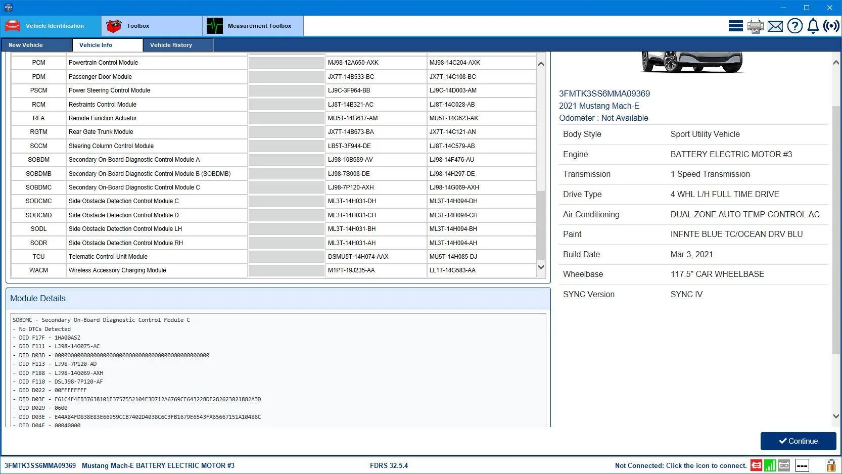This screenshot has width=842, height=474.
Task: Click the VIN 3FMTK3SS6MMA09369 in info panel
Action: point(604,93)
